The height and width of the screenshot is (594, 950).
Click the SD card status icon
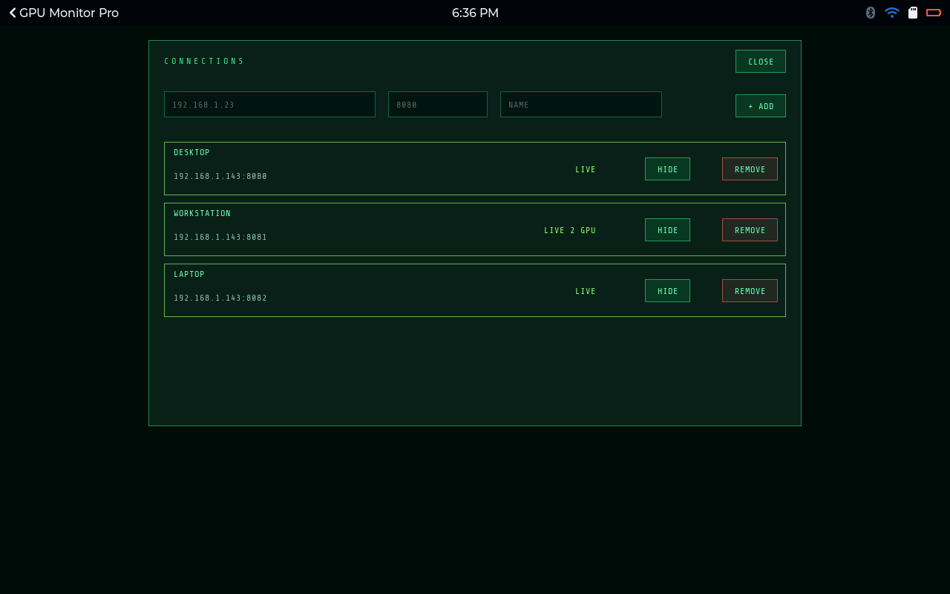tap(913, 13)
